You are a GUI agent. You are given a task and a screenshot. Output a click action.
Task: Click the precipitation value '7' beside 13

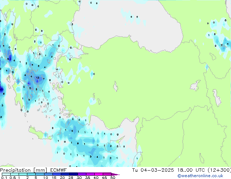(44, 79)
